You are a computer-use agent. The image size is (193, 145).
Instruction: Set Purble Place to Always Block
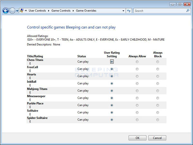158,105
